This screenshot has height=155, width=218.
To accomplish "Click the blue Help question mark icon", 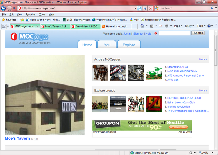I will 209,26.
